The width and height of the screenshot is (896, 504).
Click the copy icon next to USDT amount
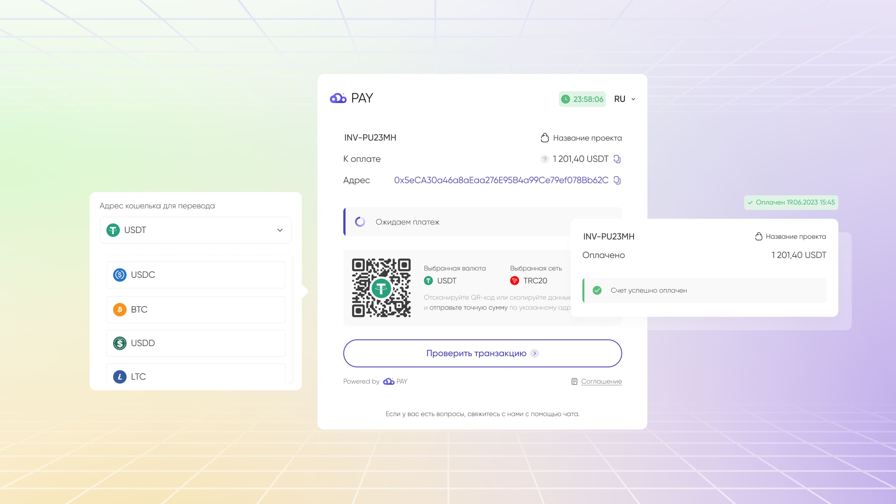coord(617,159)
